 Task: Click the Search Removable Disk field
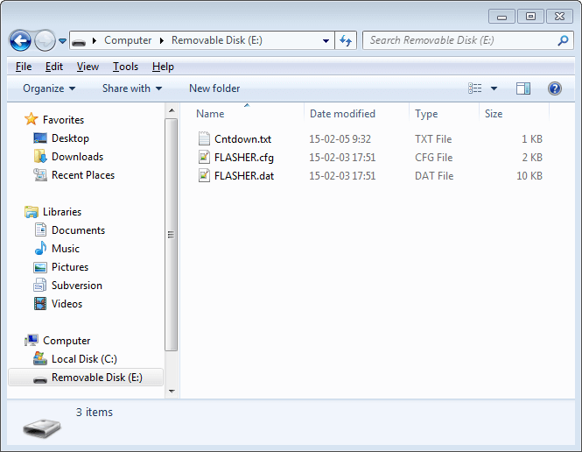(x=459, y=40)
